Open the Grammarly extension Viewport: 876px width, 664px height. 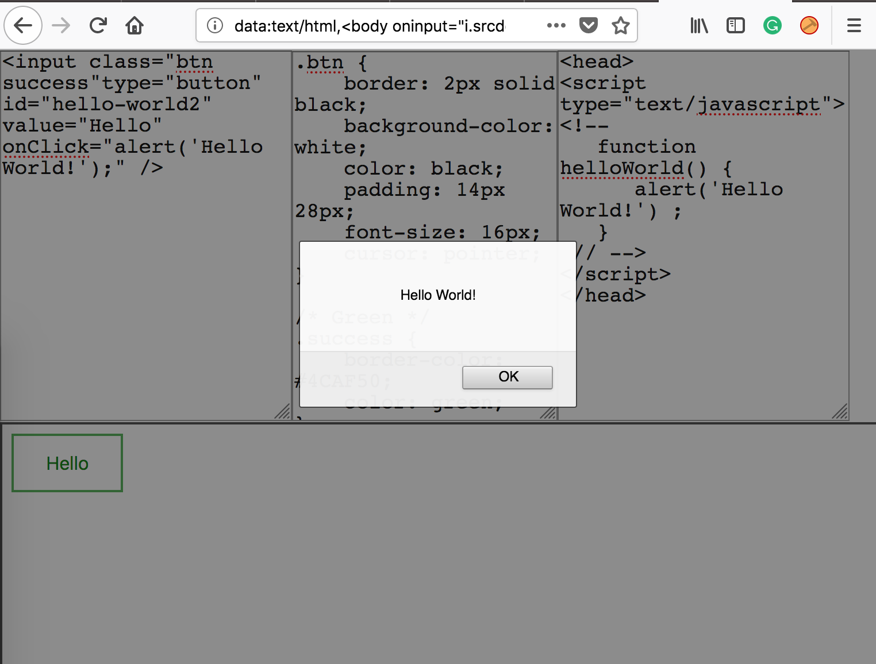coord(772,25)
